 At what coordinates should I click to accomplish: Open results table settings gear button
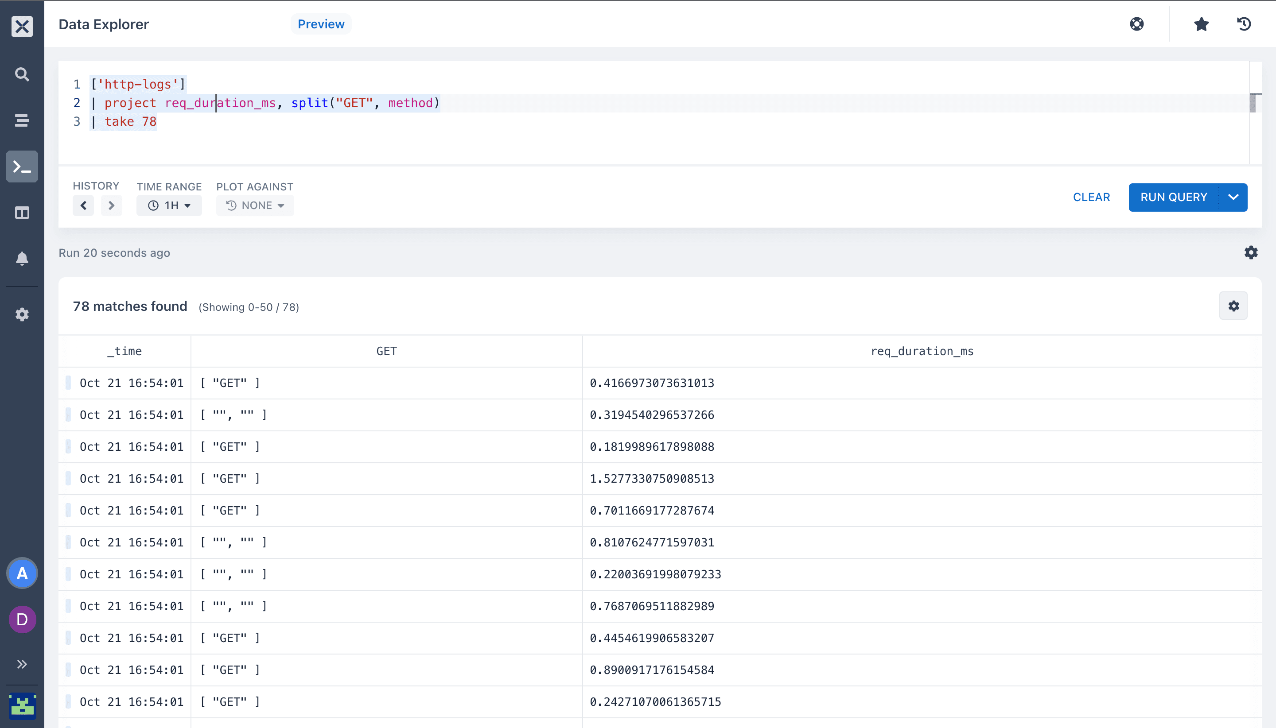pyautogui.click(x=1233, y=306)
